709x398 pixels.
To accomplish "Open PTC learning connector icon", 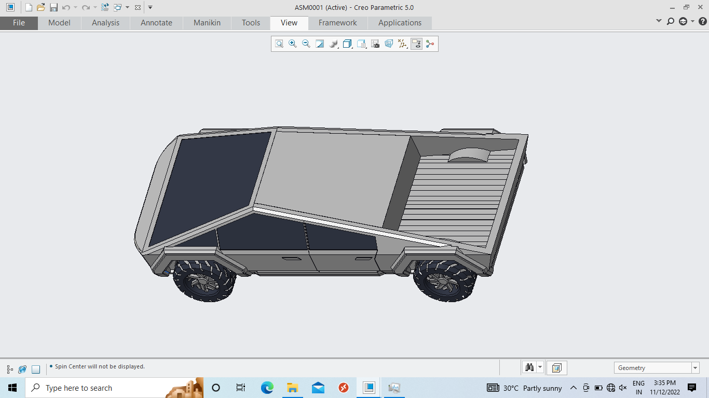I will click(x=683, y=21).
